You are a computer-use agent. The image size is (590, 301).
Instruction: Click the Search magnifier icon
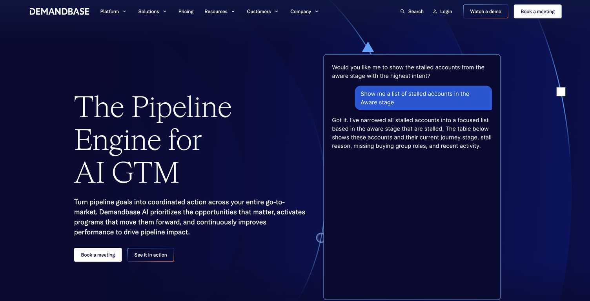(x=402, y=11)
